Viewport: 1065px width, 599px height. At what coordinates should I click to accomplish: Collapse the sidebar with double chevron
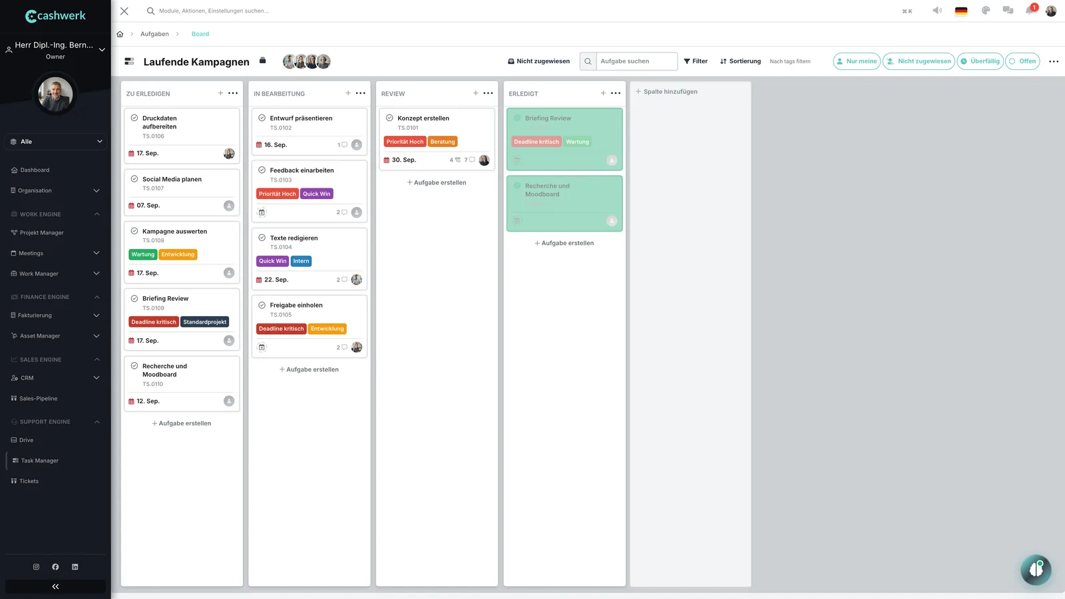click(55, 586)
